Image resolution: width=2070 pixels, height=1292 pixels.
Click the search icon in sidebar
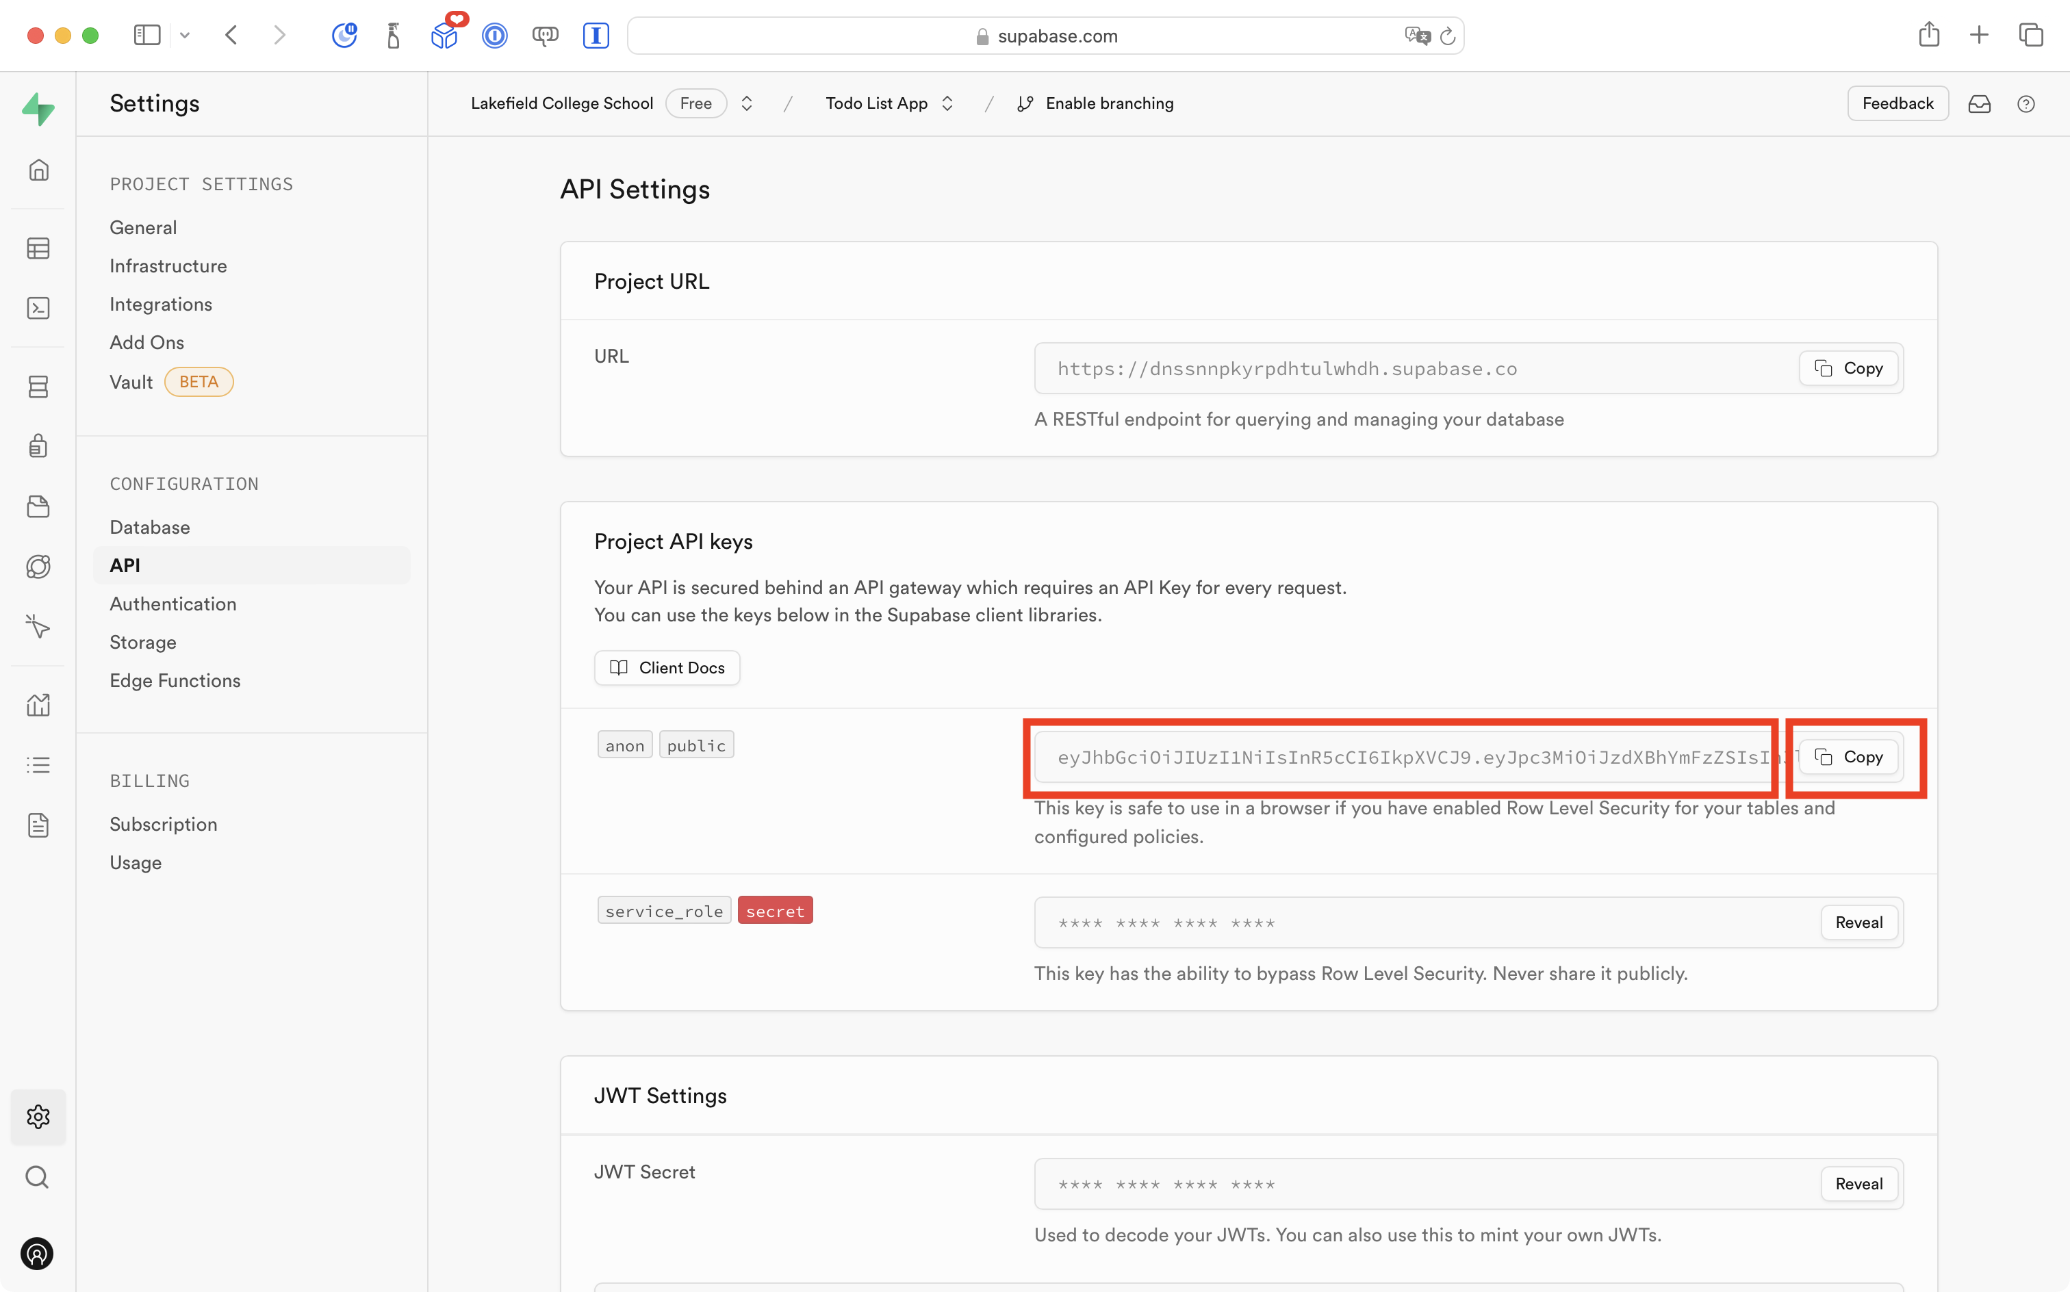(38, 1178)
